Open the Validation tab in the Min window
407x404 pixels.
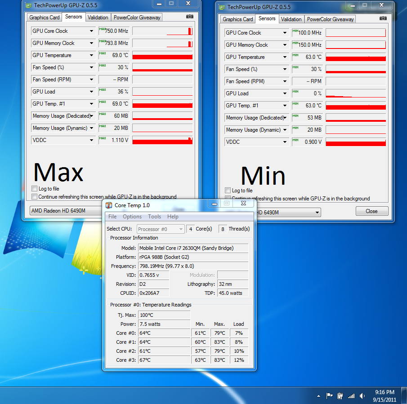pos(291,19)
